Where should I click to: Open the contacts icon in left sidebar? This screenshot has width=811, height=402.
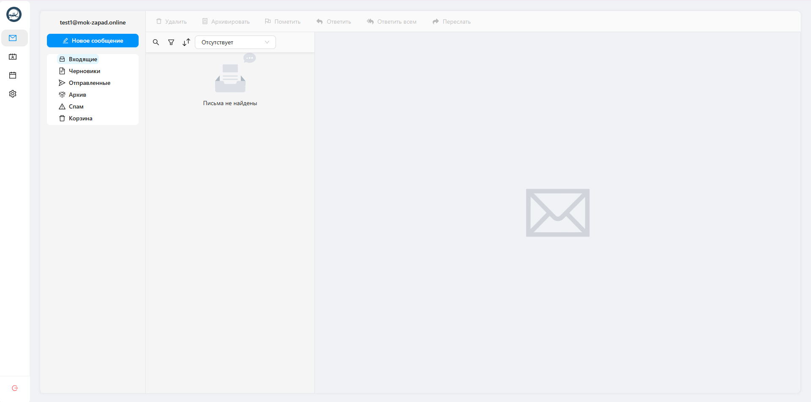pyautogui.click(x=13, y=57)
